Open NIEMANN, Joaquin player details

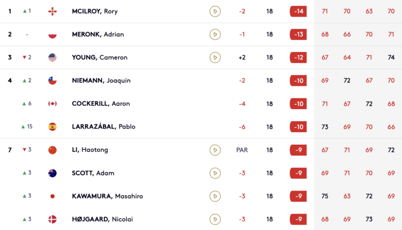click(x=101, y=81)
